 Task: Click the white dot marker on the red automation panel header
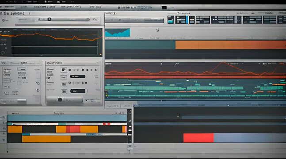click(161, 64)
